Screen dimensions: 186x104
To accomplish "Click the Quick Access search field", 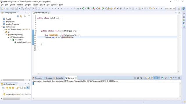I will click(x=170, y=8).
